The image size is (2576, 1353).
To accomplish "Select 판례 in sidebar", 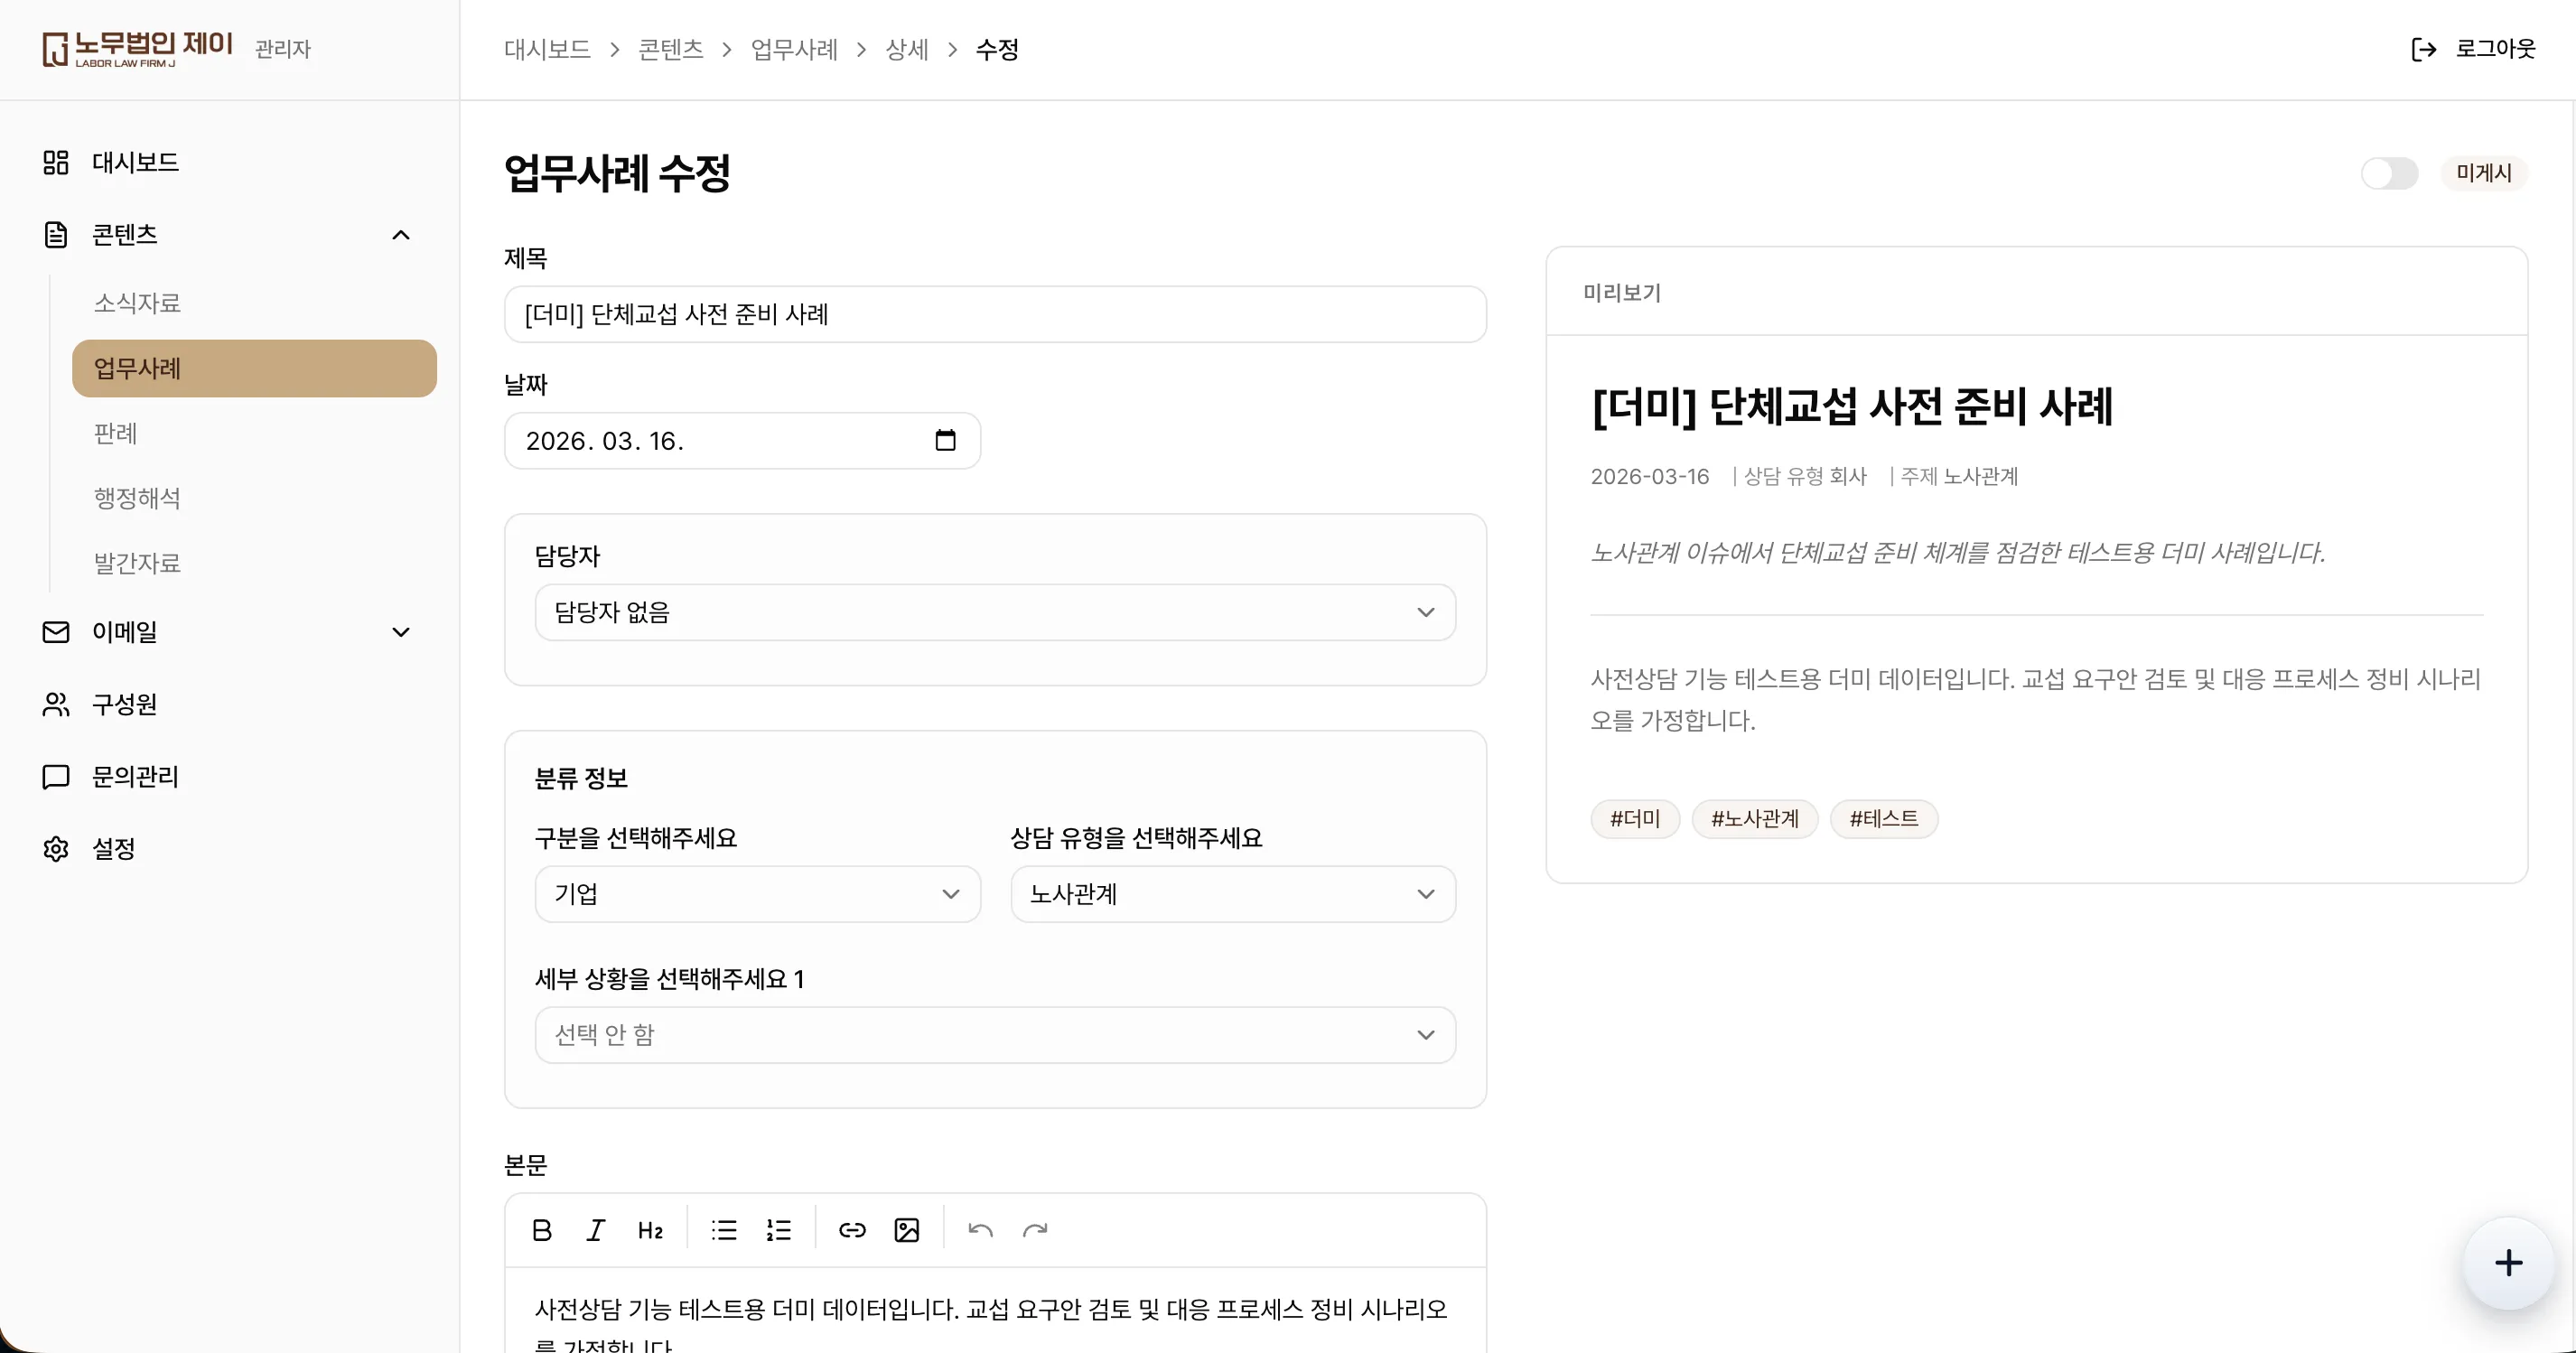I will (x=254, y=433).
